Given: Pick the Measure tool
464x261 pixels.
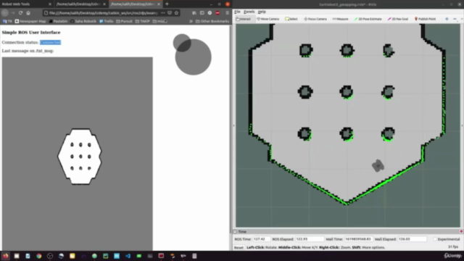Looking at the screenshot, I should tap(340, 19).
